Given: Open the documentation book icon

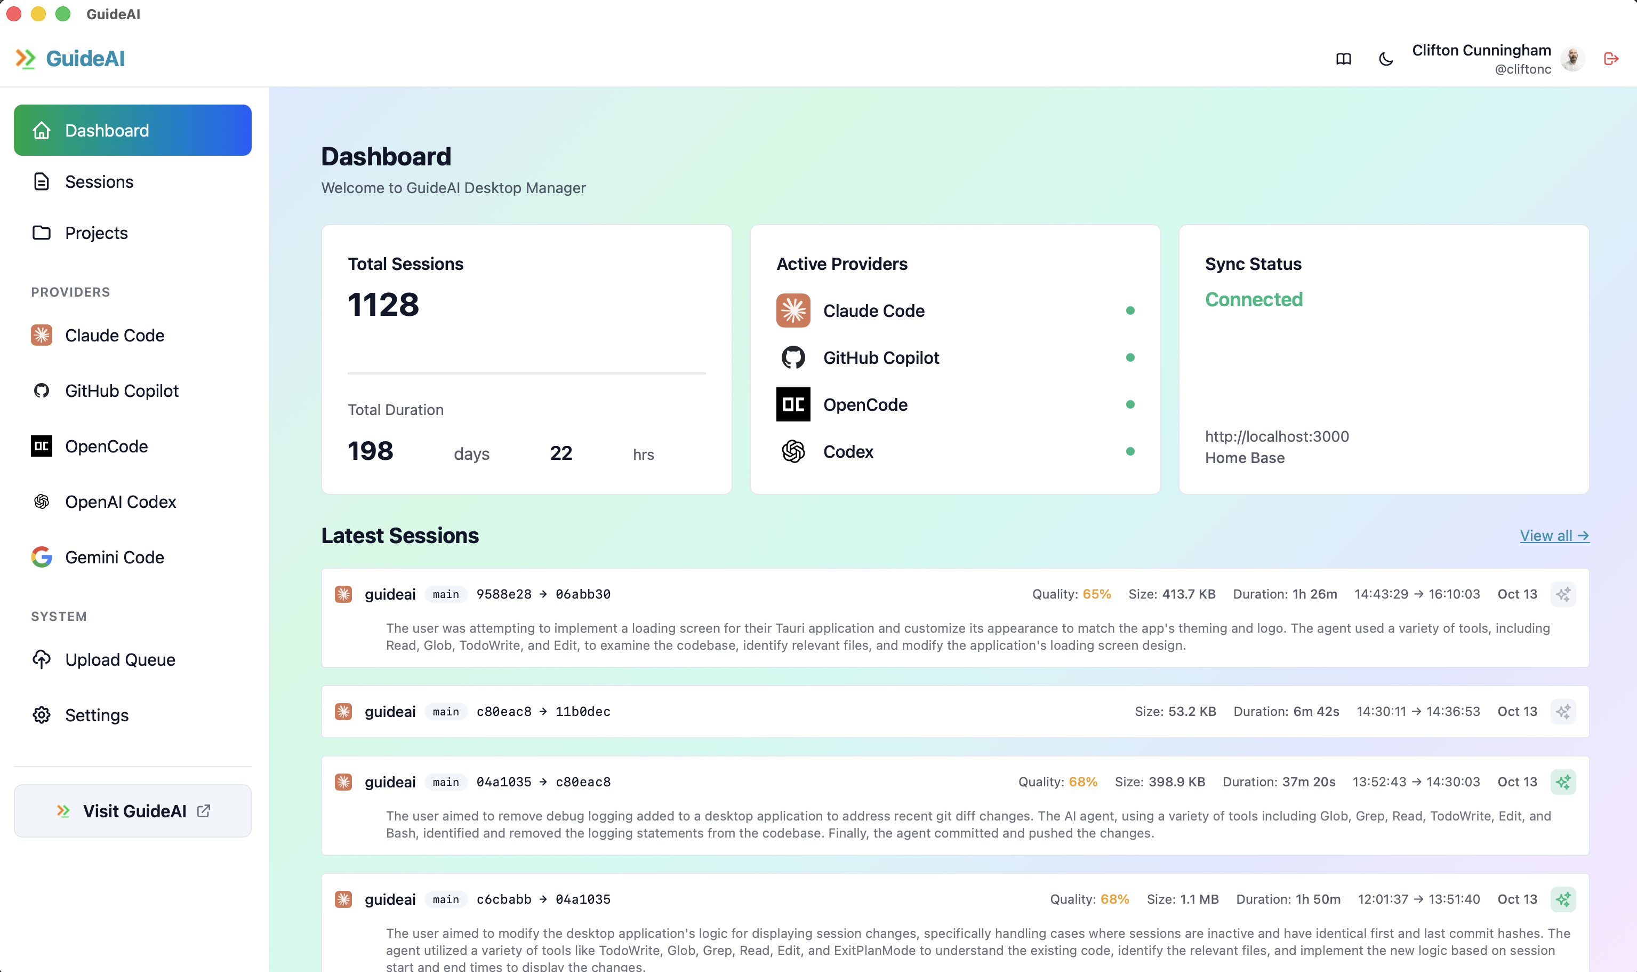Looking at the screenshot, I should pos(1343,58).
